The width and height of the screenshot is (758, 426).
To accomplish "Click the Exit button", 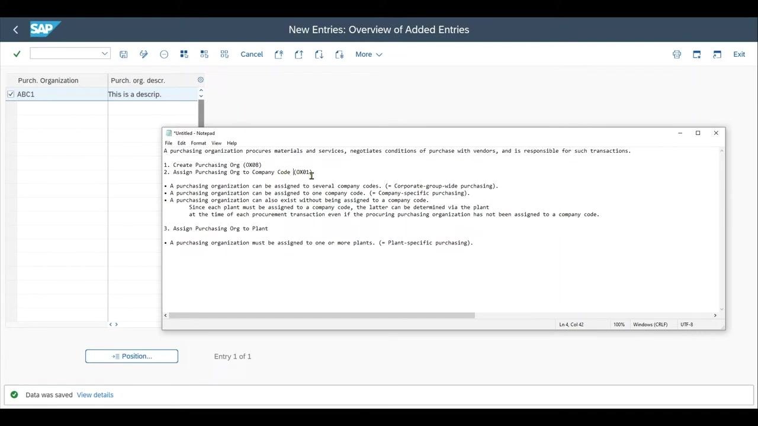I will (x=739, y=54).
